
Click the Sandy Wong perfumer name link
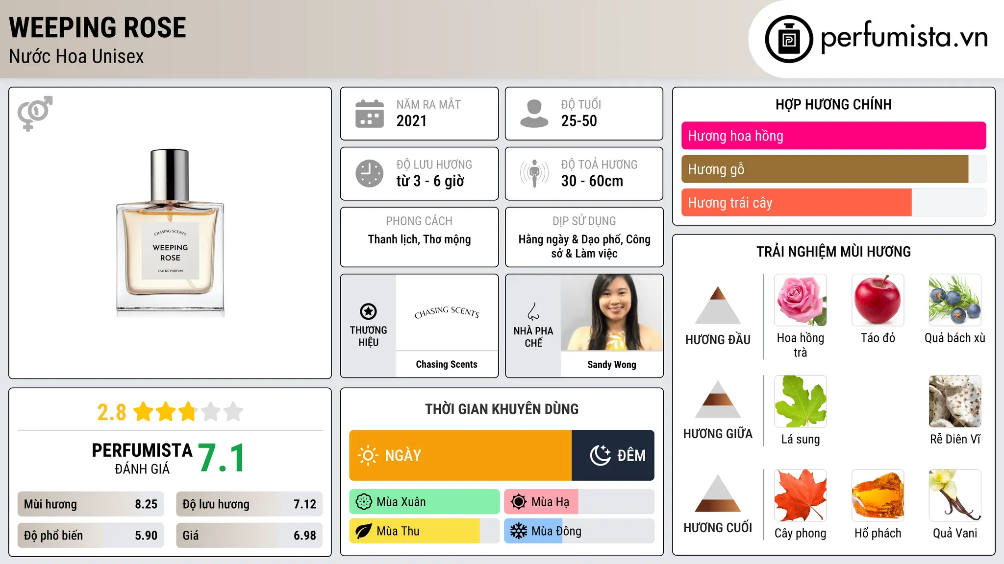[612, 364]
